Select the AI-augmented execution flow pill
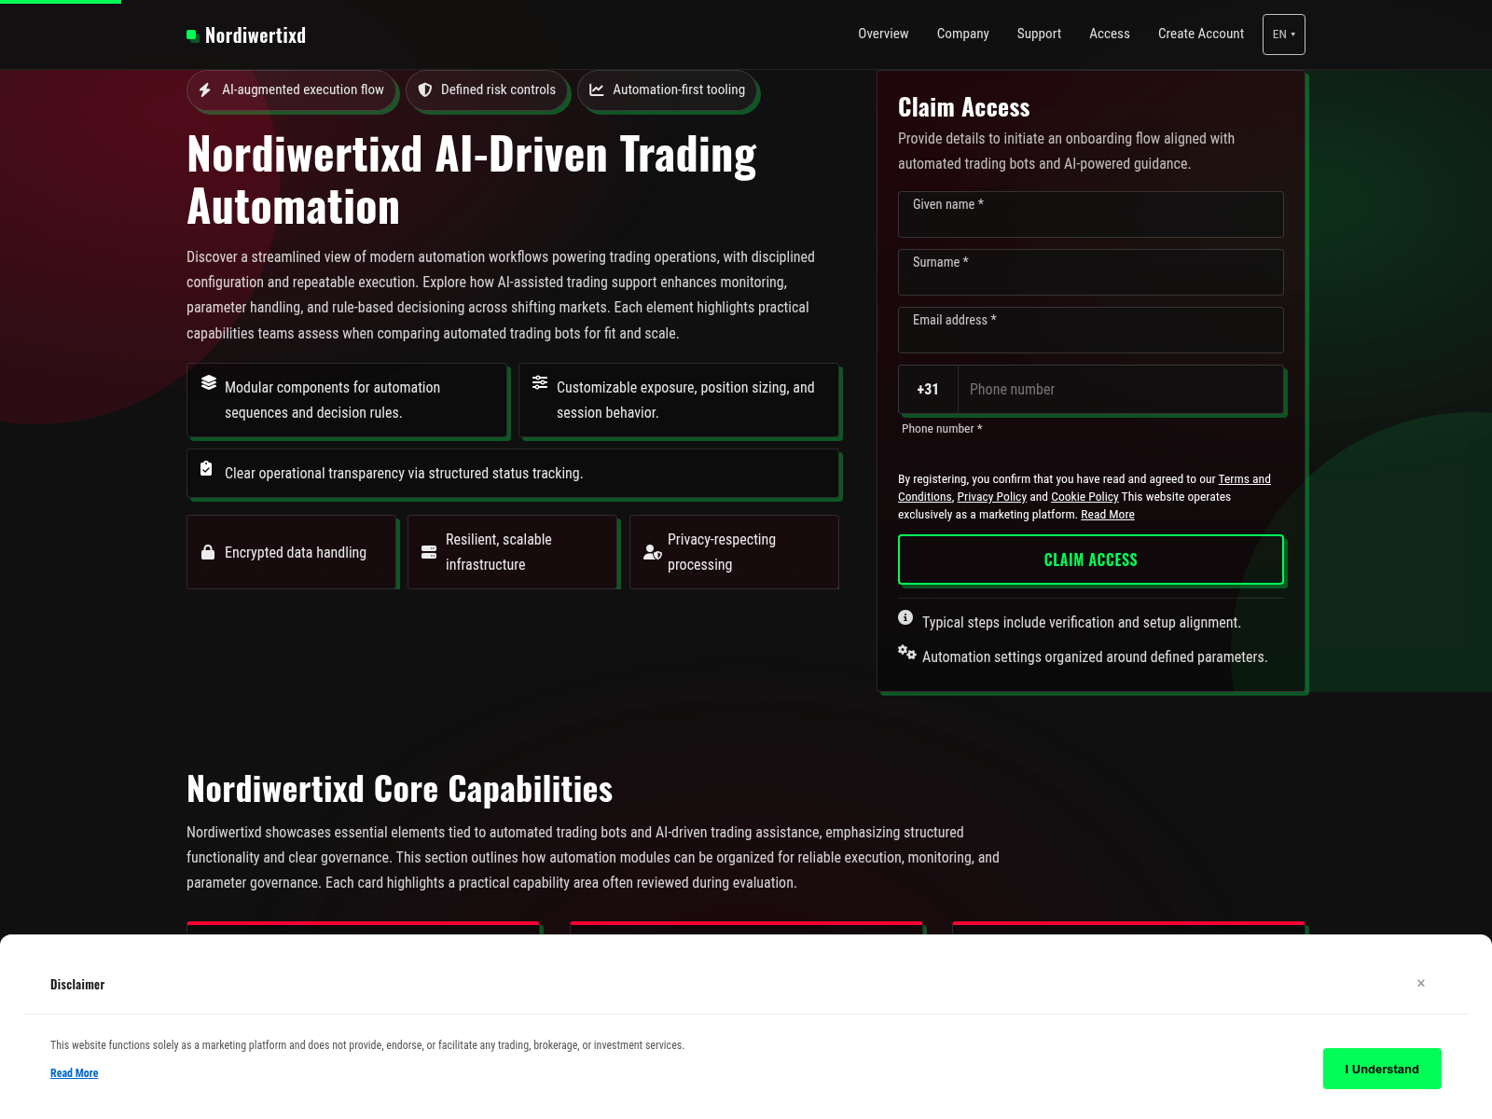This screenshot has width=1492, height=1119. pos(292,90)
